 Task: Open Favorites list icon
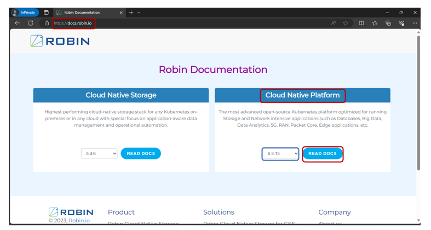point(375,23)
